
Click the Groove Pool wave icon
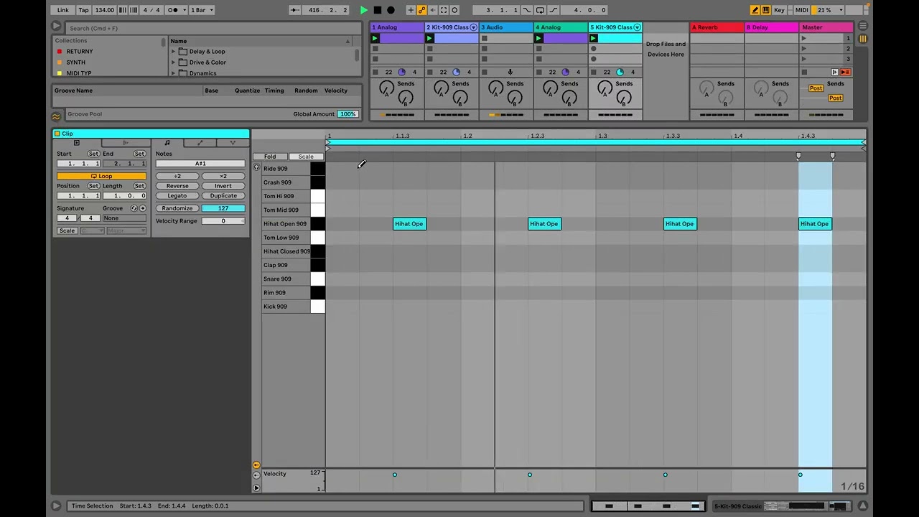[57, 116]
